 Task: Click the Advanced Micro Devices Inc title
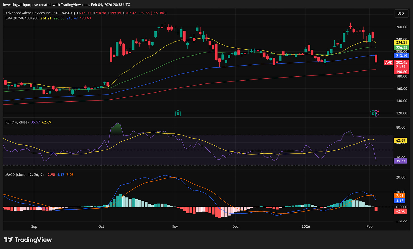tap(28, 13)
